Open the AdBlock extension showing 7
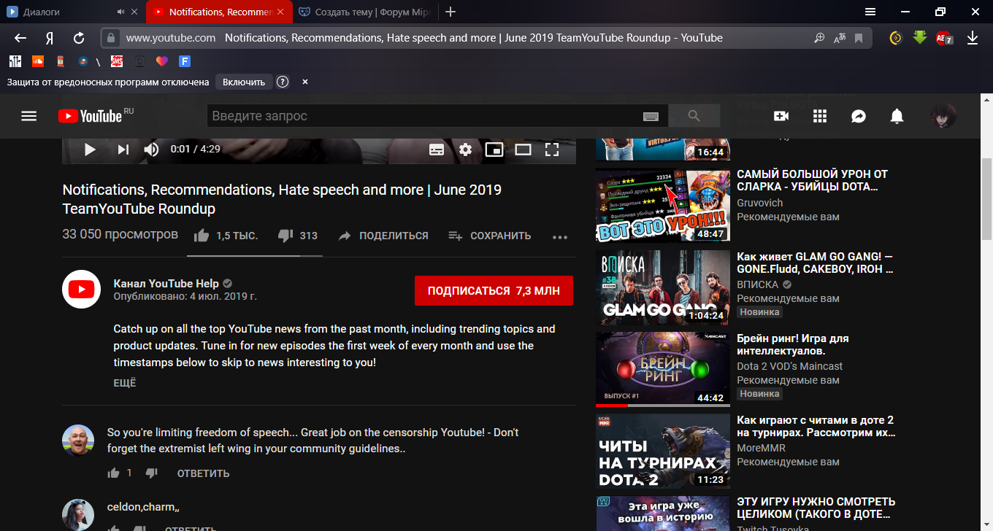The image size is (993, 531). (x=944, y=38)
